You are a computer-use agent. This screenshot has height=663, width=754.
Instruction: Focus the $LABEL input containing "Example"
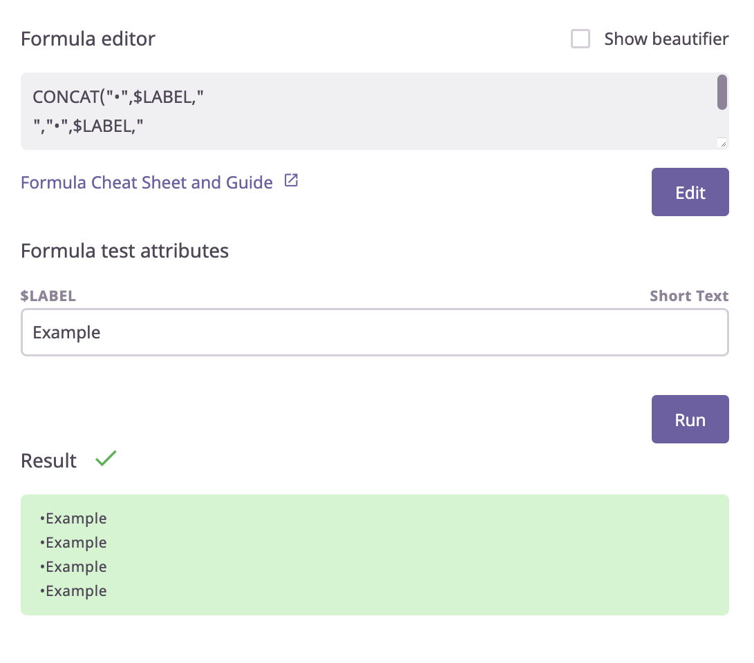point(375,332)
